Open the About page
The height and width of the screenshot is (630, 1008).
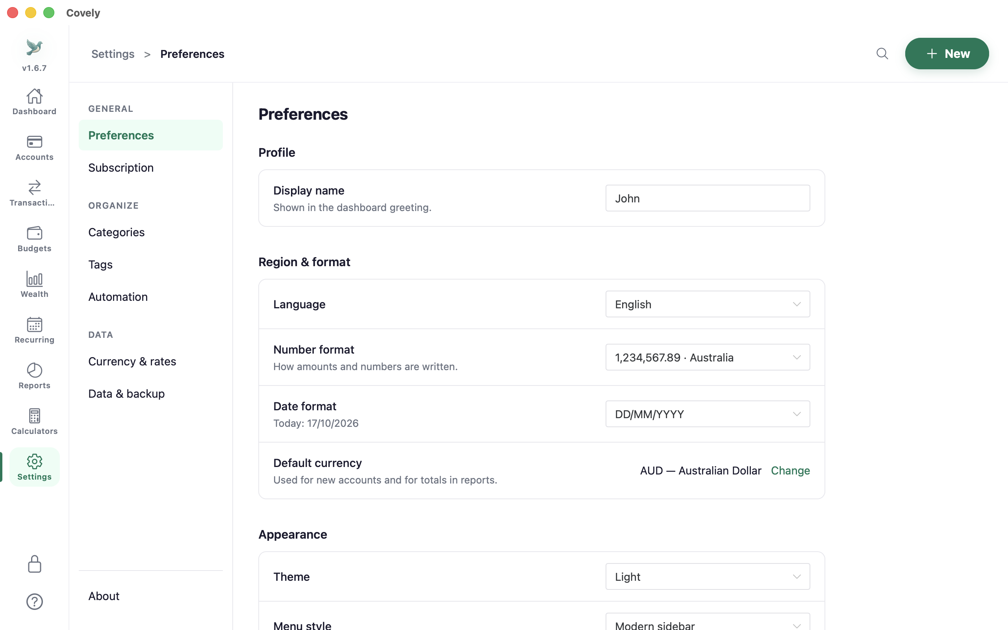(150, 596)
